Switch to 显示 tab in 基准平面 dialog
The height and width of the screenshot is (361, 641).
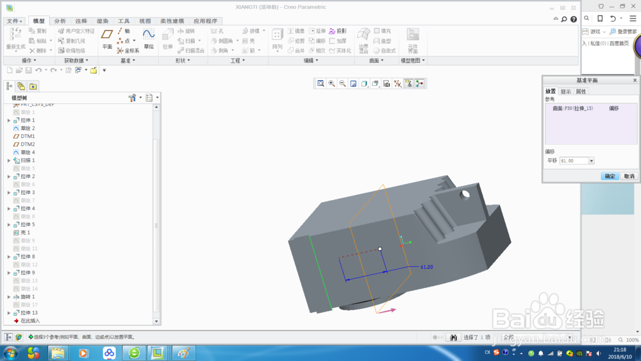[566, 92]
